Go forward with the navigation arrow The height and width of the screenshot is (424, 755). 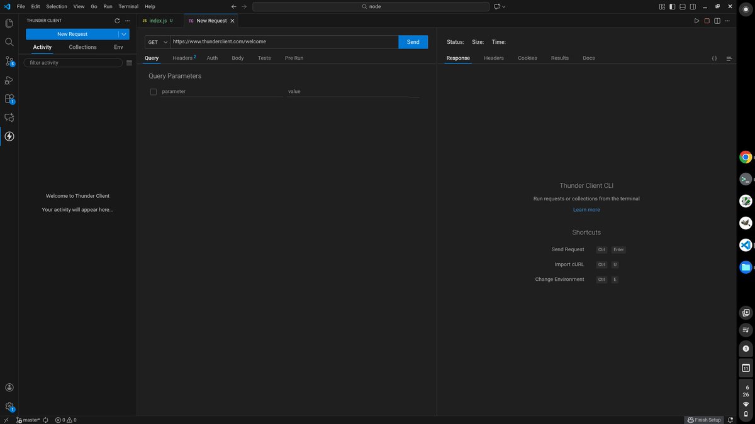pos(244,6)
